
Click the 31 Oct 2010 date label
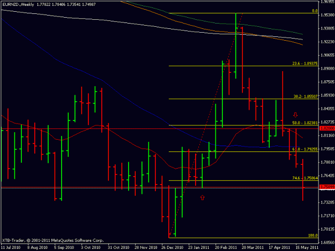coord(118,247)
